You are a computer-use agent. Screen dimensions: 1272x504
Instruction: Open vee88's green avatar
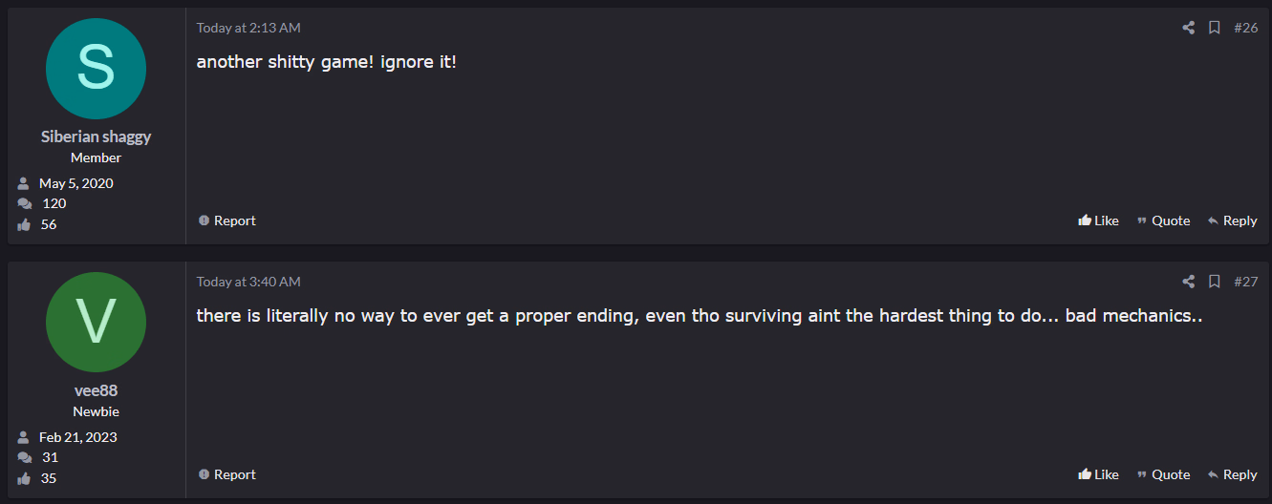coord(96,323)
